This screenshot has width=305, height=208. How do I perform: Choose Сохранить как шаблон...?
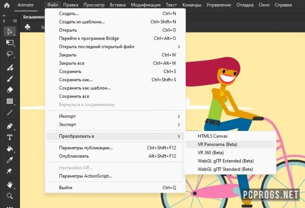115,88
